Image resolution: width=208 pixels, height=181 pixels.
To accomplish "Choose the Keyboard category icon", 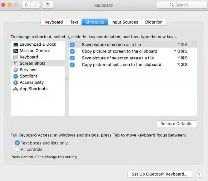I will [16, 57].
